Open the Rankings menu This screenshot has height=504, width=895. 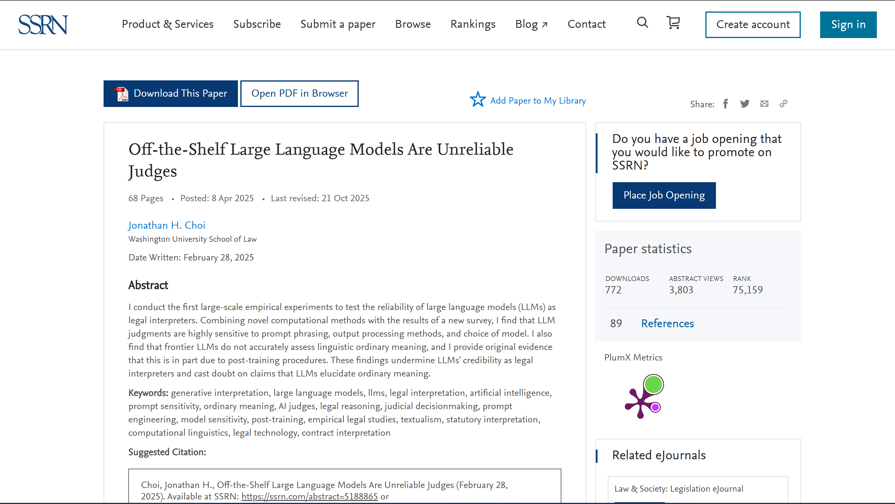[x=473, y=24]
